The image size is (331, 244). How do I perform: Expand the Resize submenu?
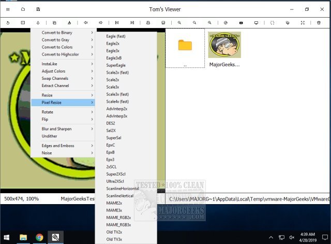point(63,95)
